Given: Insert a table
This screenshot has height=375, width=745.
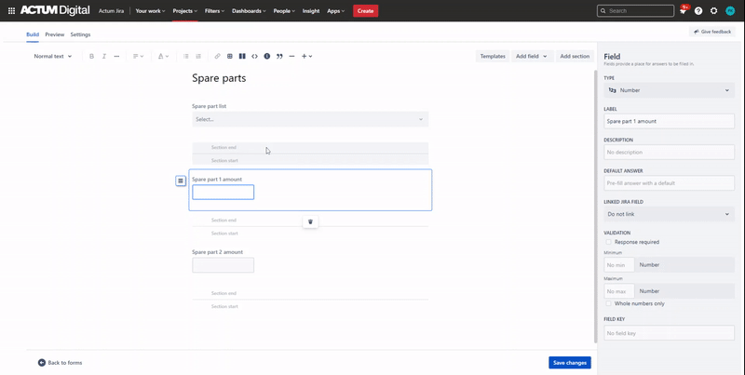Looking at the screenshot, I should [229, 56].
